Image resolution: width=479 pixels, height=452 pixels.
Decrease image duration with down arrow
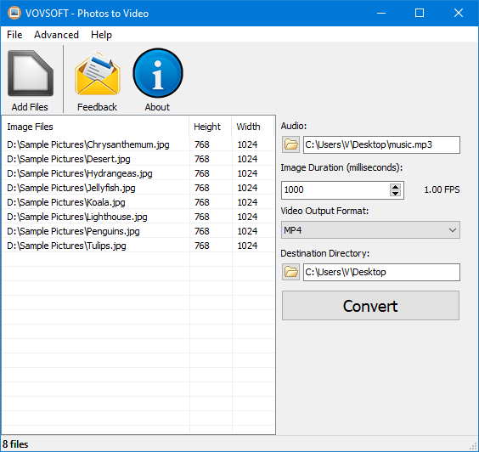click(395, 193)
